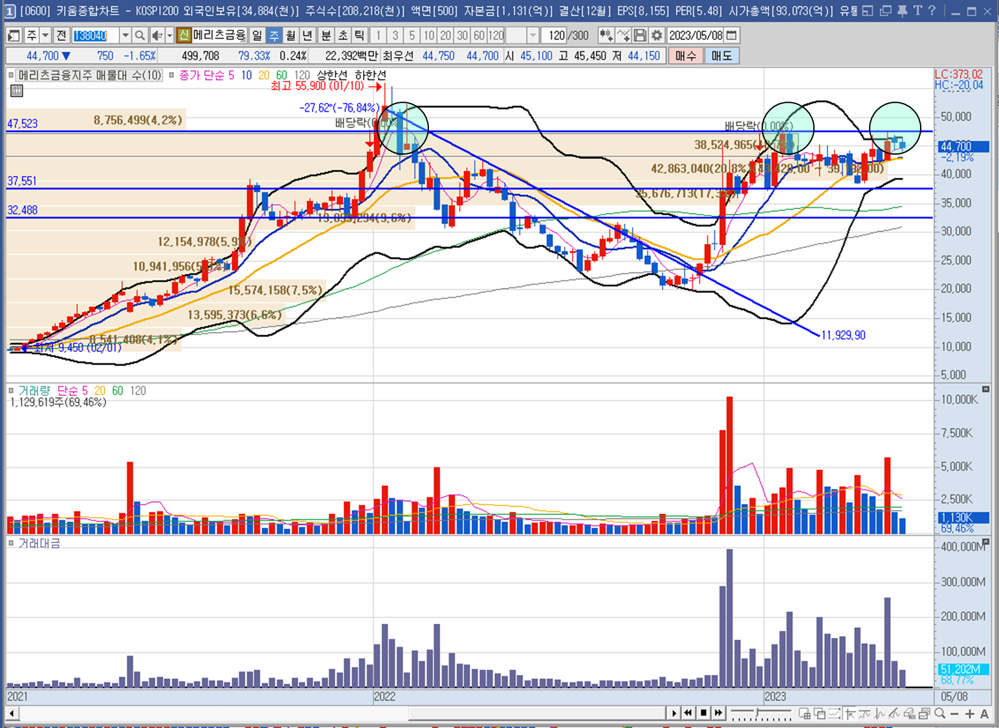Viewport: 999px width, 728px height.
Task: Open the calendar date picker icon
Action: (x=732, y=36)
